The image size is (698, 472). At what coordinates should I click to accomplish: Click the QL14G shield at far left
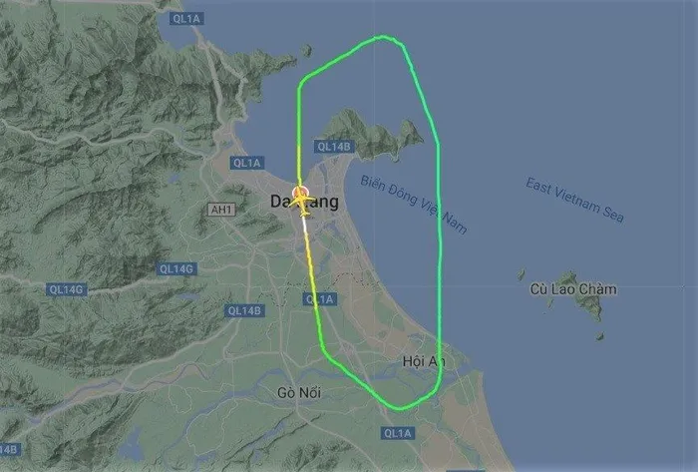tap(67, 289)
